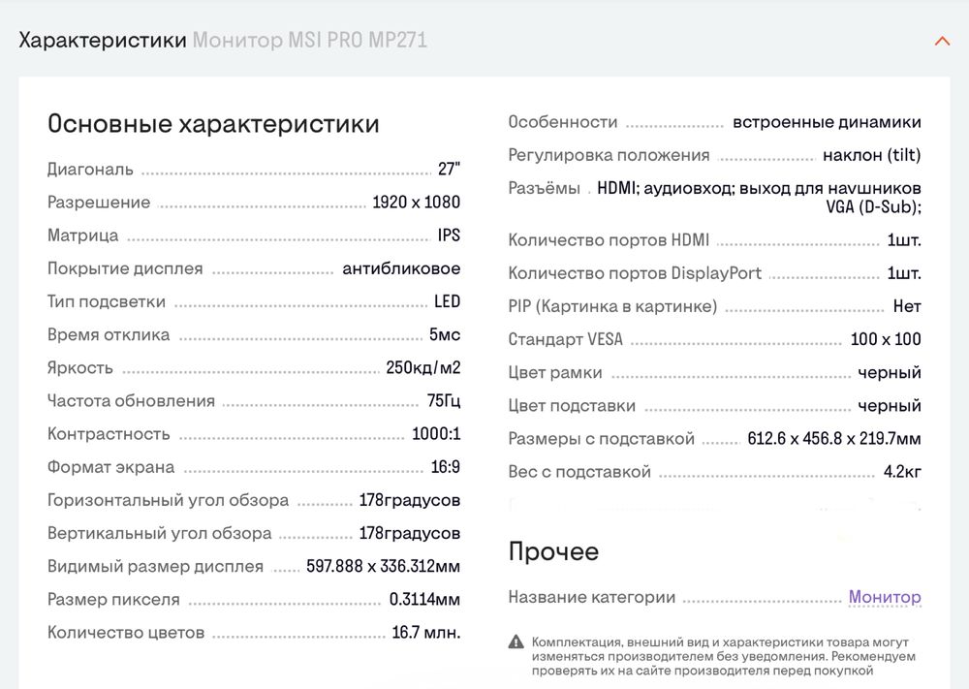
Task: Open the Монитор category link
Action: click(885, 597)
